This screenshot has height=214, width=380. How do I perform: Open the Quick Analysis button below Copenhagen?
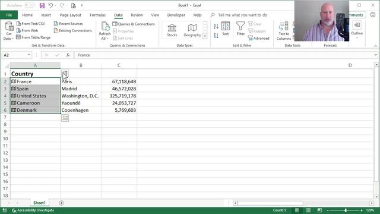tap(65, 118)
